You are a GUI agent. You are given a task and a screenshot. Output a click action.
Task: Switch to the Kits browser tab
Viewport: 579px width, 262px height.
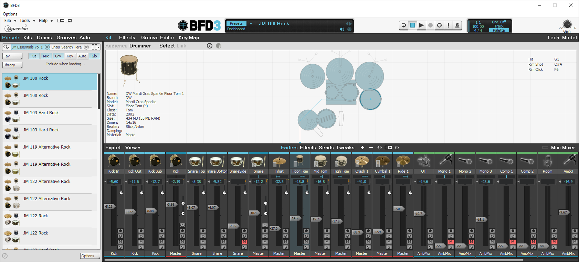pyautogui.click(x=28, y=37)
